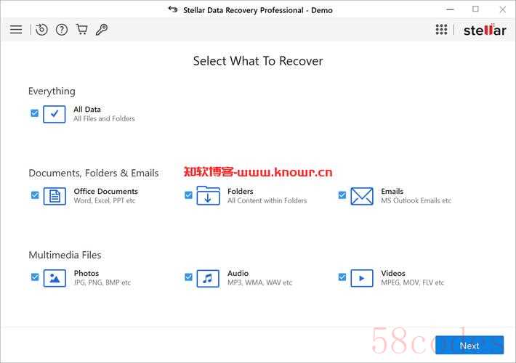Open the nine-dot apps grid icon
Screen dimensions: 516x363
pyautogui.click(x=441, y=30)
